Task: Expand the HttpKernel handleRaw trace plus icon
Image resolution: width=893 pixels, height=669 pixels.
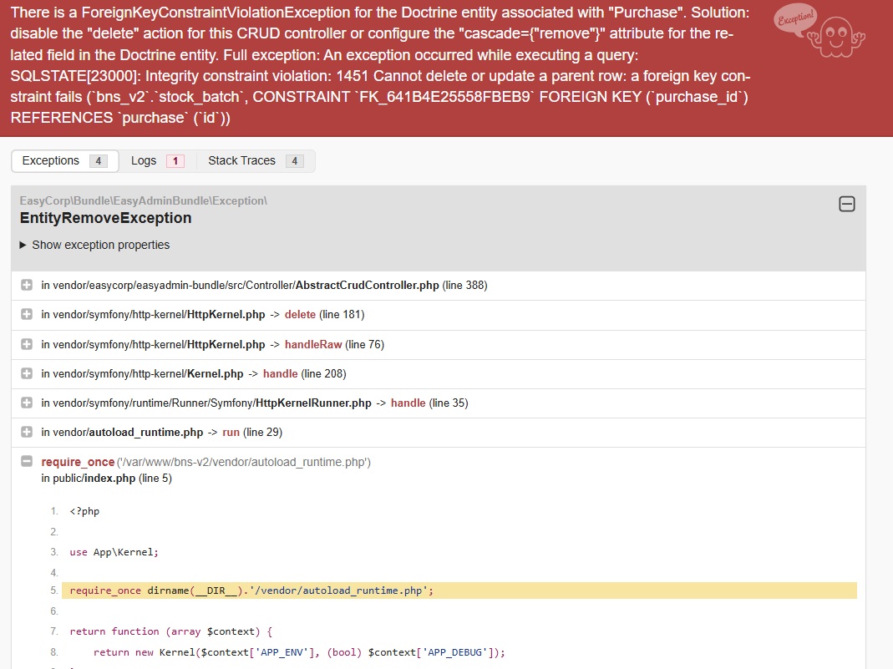Action: (27, 344)
